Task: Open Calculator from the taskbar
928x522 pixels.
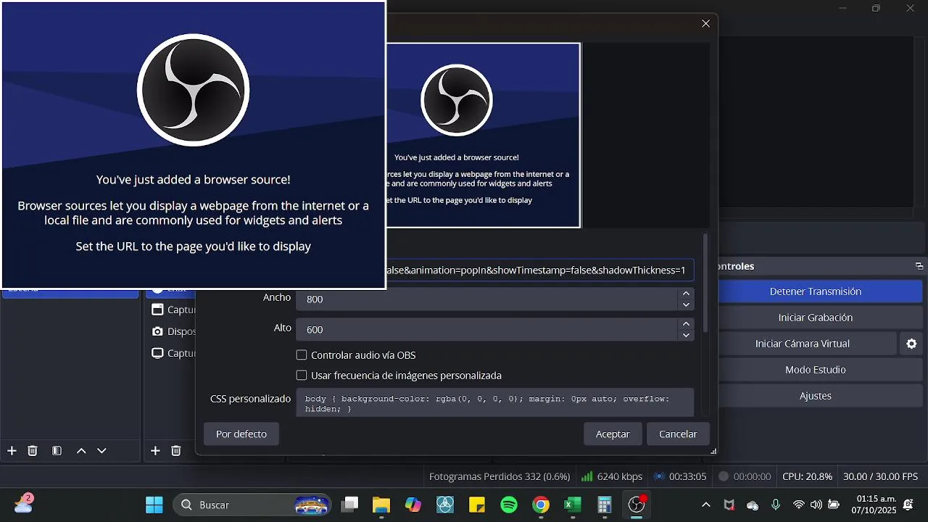Action: [605, 505]
